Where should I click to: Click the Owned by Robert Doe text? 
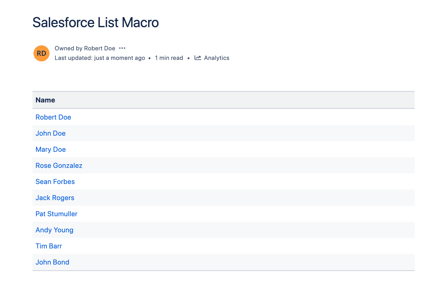coord(85,48)
